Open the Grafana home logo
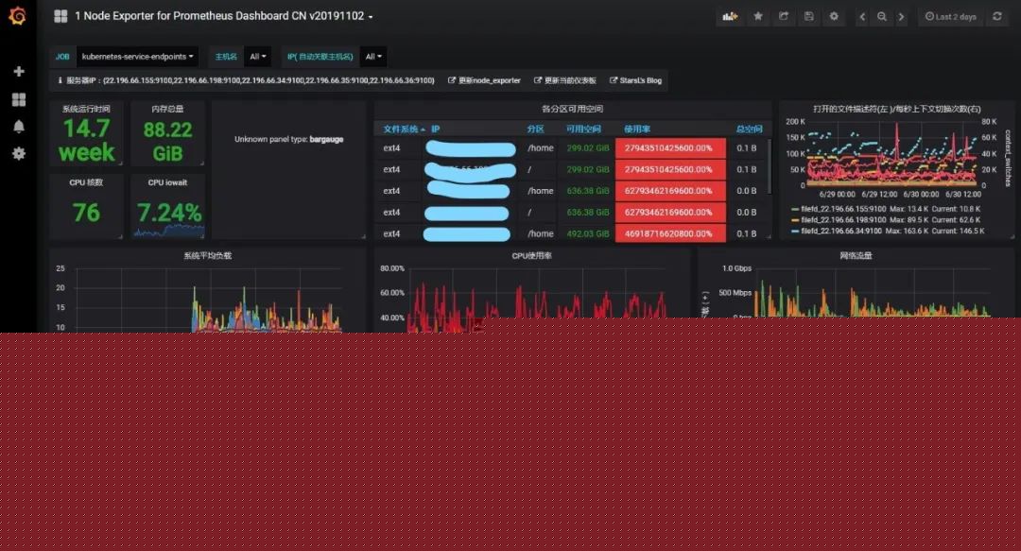1021x551 pixels. click(x=18, y=16)
